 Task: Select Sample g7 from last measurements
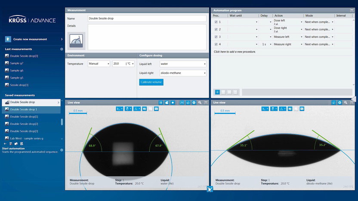(17, 63)
